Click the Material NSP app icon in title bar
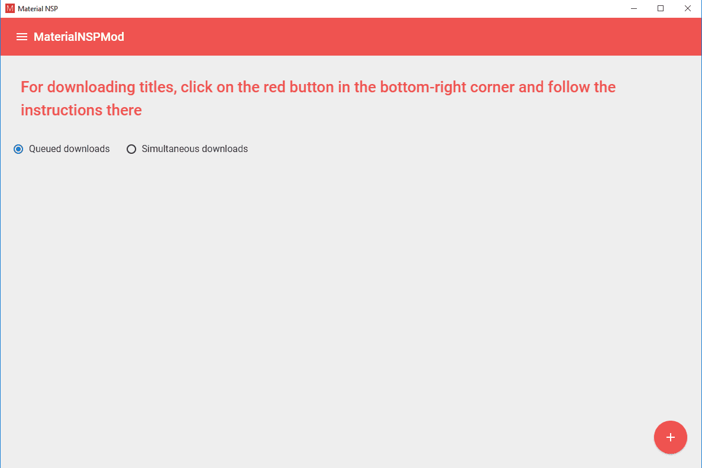The height and width of the screenshot is (468, 702). 10,8
